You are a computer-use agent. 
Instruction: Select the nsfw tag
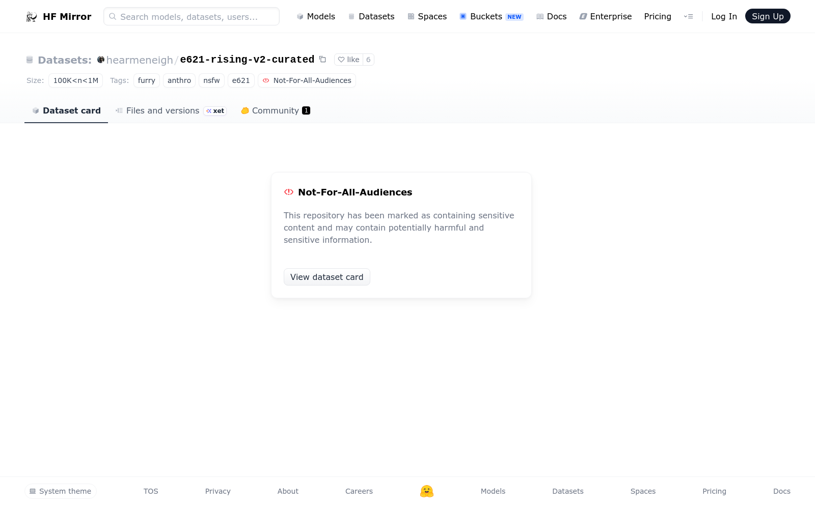click(x=211, y=80)
